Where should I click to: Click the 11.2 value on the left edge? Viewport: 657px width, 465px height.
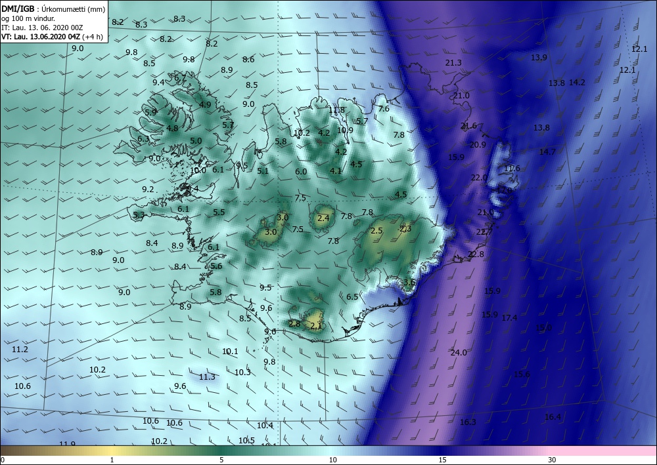coord(20,349)
